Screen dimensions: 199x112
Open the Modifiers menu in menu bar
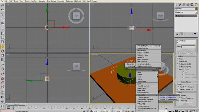click(x=34, y=1)
